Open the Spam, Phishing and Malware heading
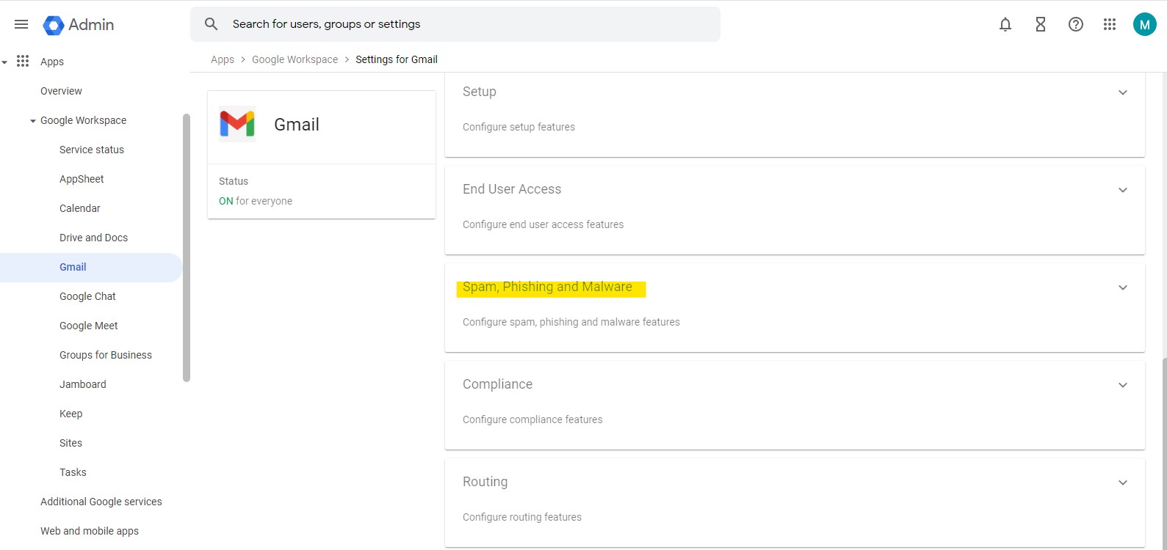This screenshot has height=550, width=1167. (547, 287)
